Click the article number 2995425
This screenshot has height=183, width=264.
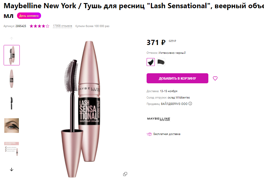coord(21,26)
